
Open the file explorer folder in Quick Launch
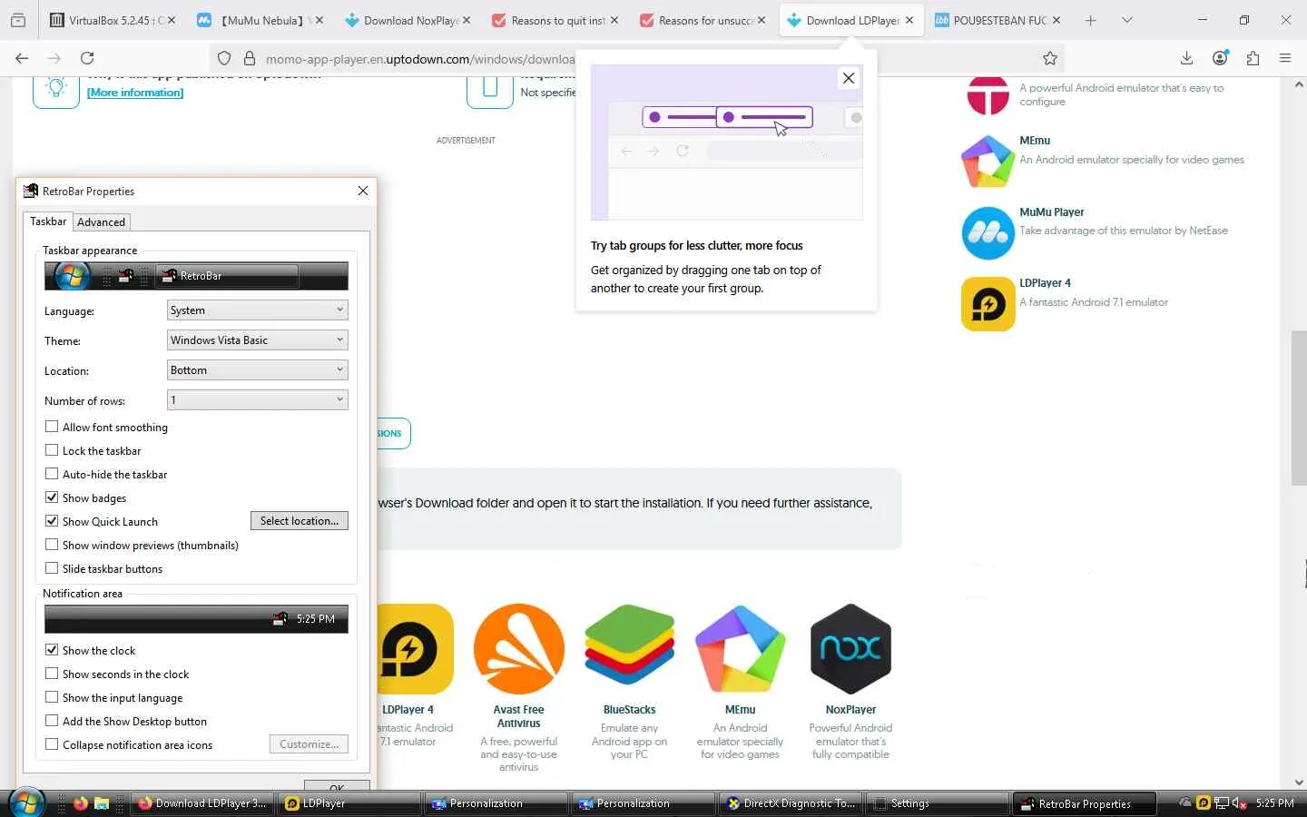pos(102,803)
